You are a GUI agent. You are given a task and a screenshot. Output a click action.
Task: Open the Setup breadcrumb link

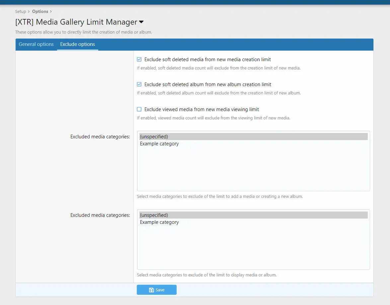pyautogui.click(x=20, y=11)
